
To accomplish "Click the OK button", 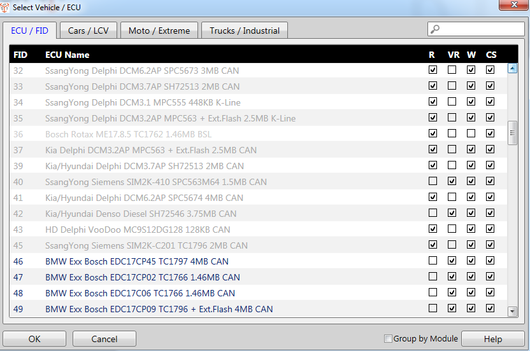I will (34, 338).
